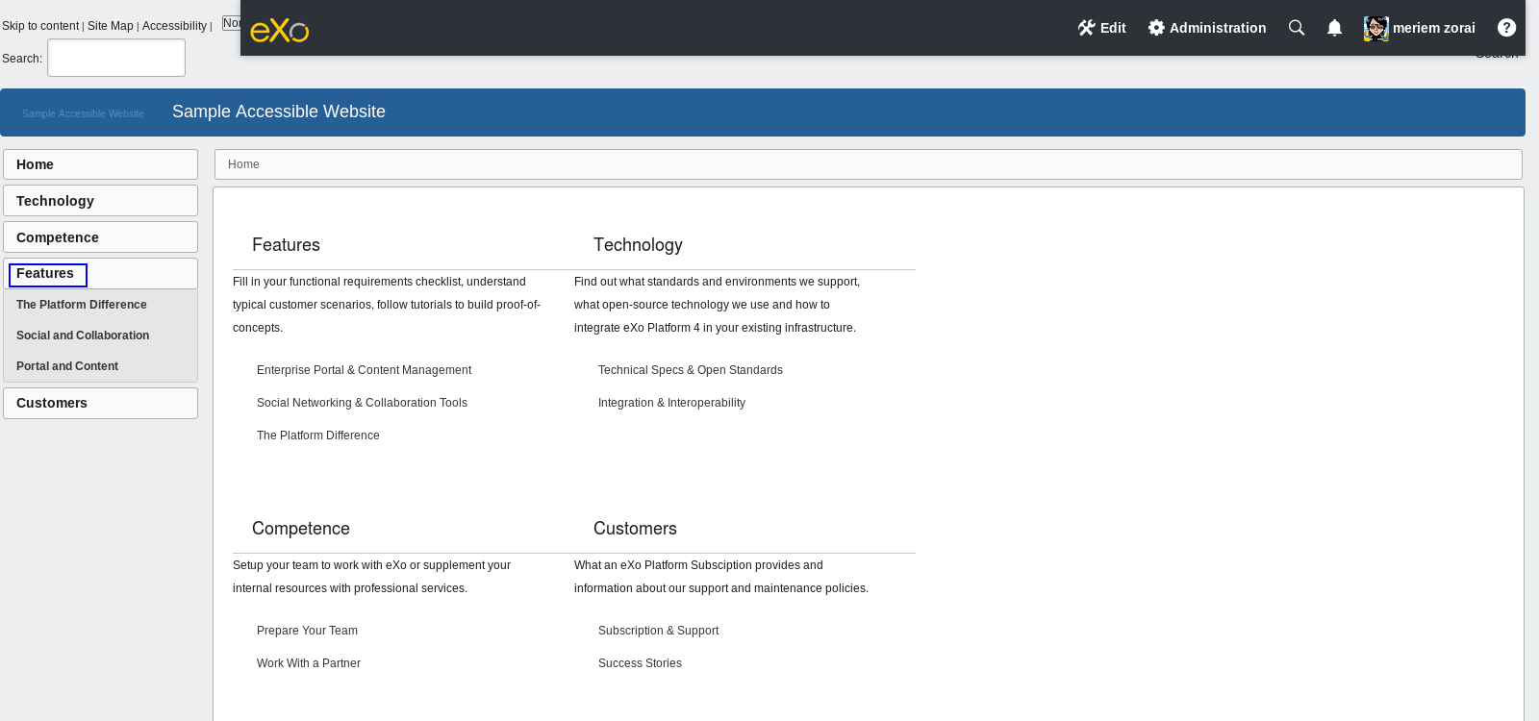Click the magnifier search icon

coord(1297,28)
